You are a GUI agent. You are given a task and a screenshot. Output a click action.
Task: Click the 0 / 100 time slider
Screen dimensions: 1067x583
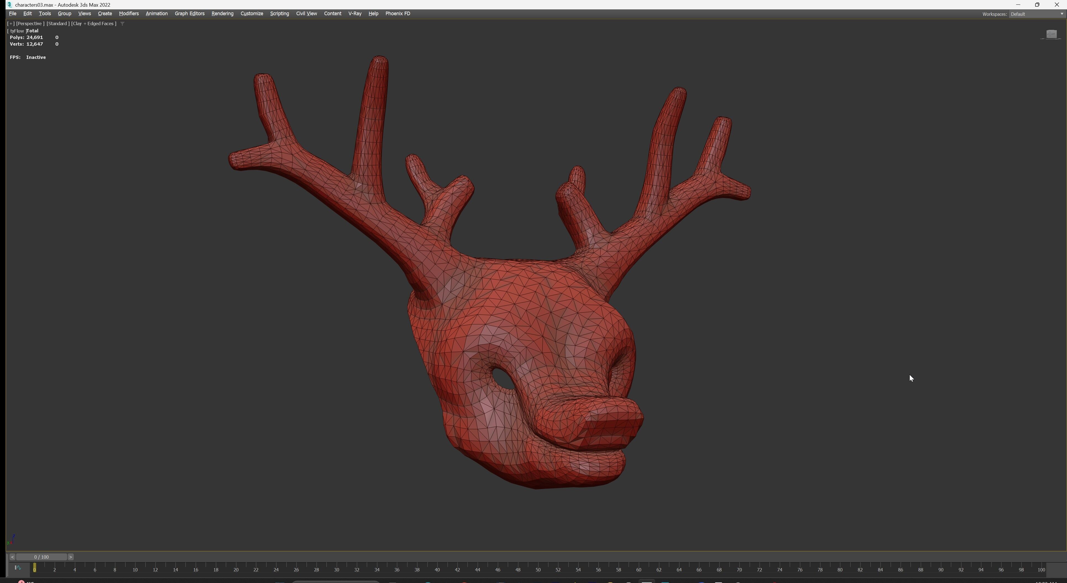click(41, 557)
